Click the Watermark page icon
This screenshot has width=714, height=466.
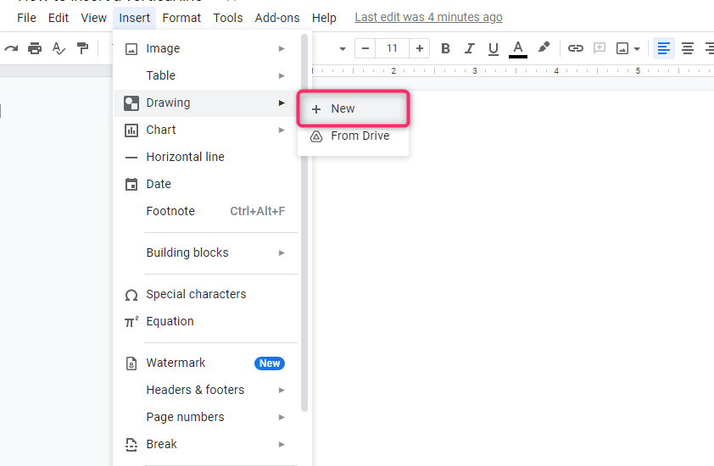point(131,363)
